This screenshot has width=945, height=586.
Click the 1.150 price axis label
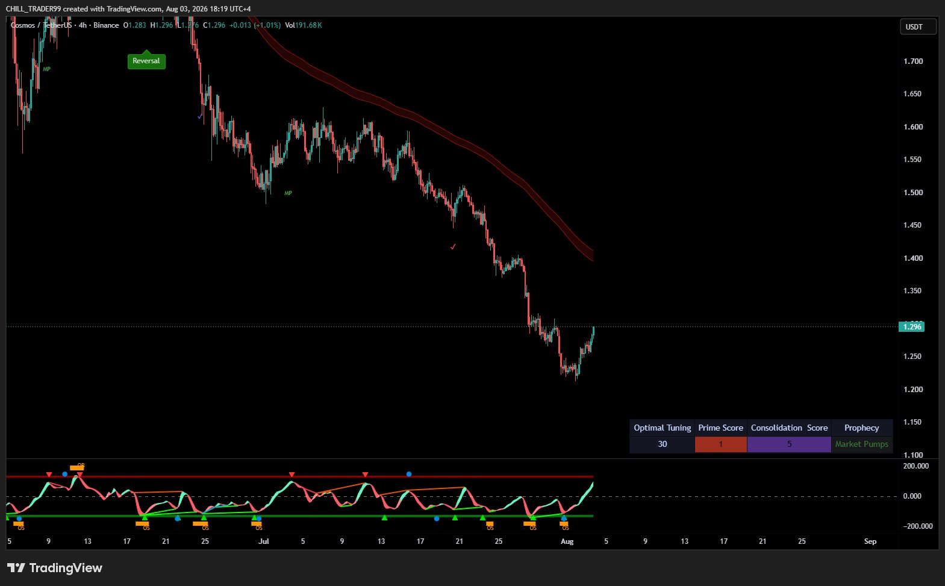click(913, 422)
